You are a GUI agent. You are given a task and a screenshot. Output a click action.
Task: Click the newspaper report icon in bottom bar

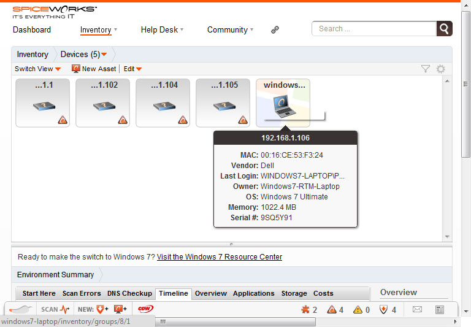(x=440, y=310)
